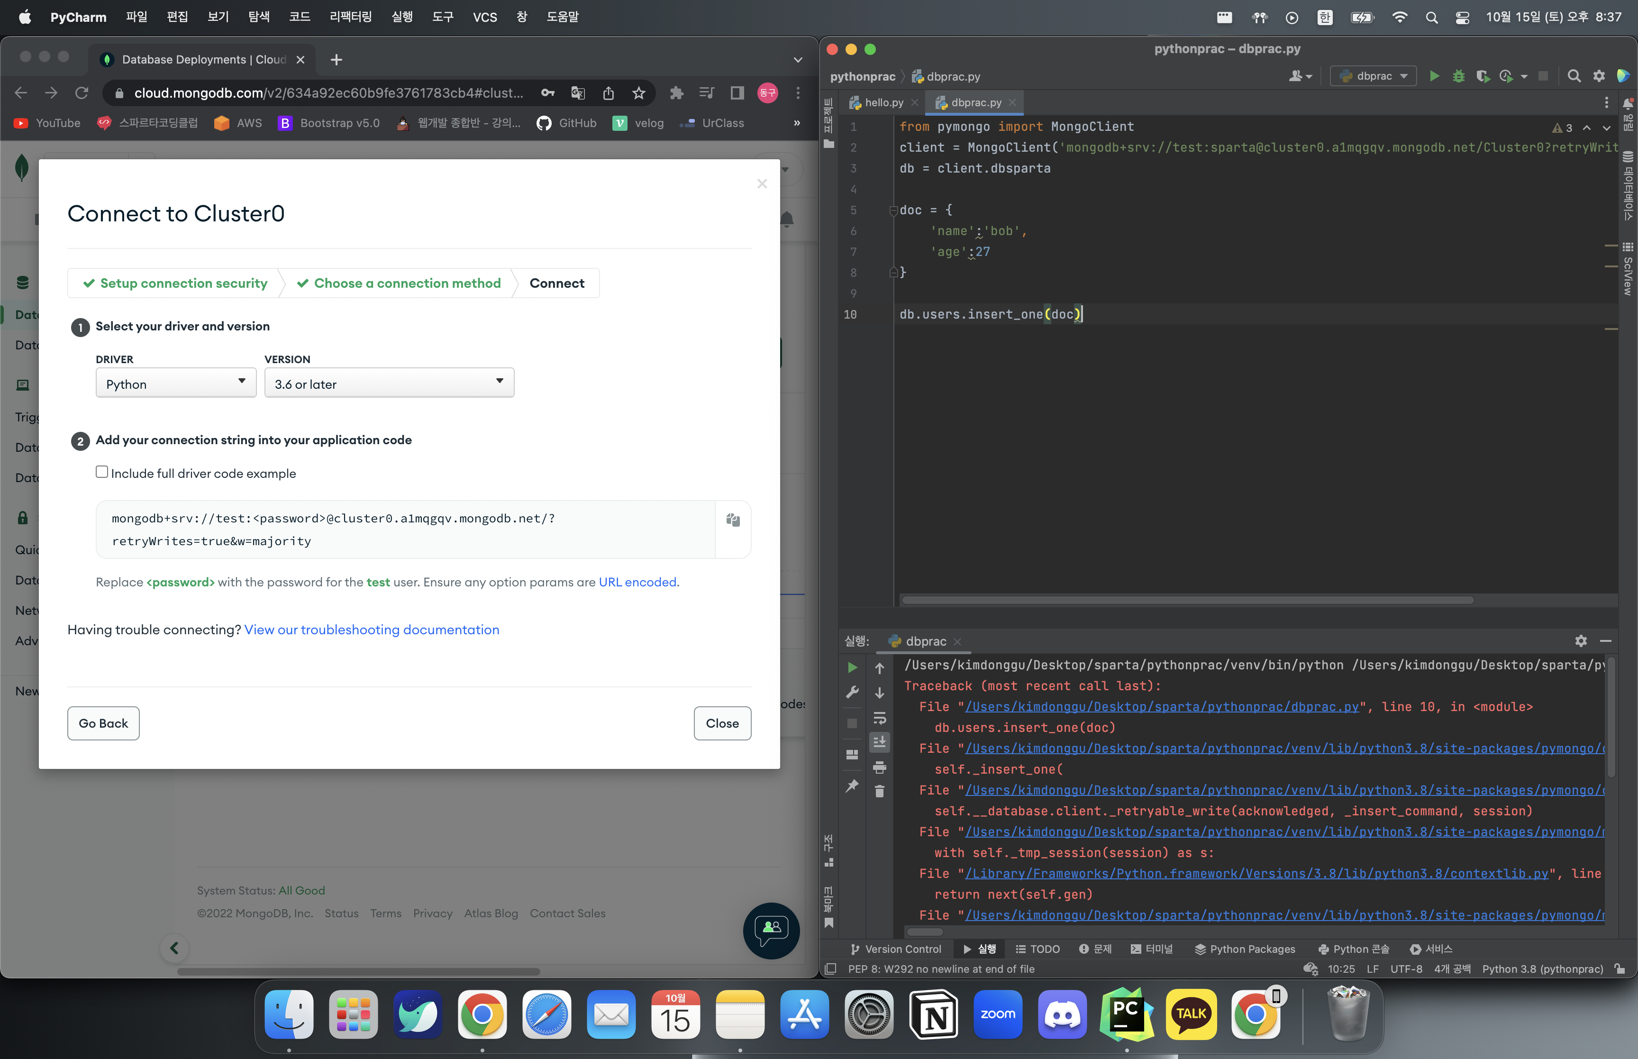Open Run panel options gear

point(1581,641)
